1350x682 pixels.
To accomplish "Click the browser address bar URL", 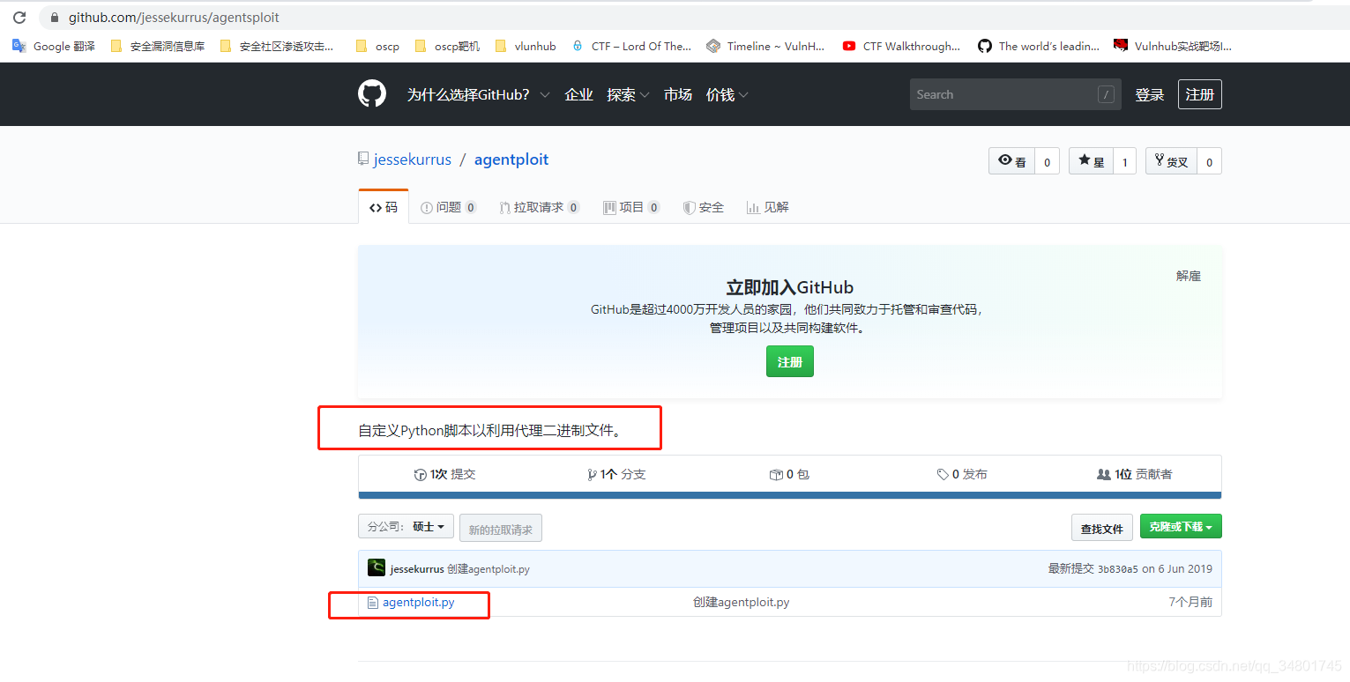I will click(x=174, y=18).
